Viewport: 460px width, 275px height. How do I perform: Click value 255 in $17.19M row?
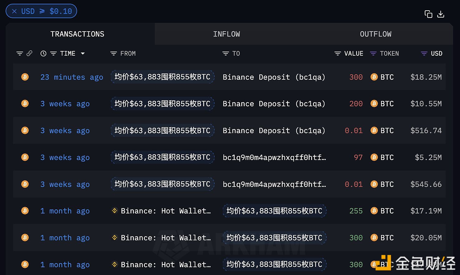coord(356,211)
